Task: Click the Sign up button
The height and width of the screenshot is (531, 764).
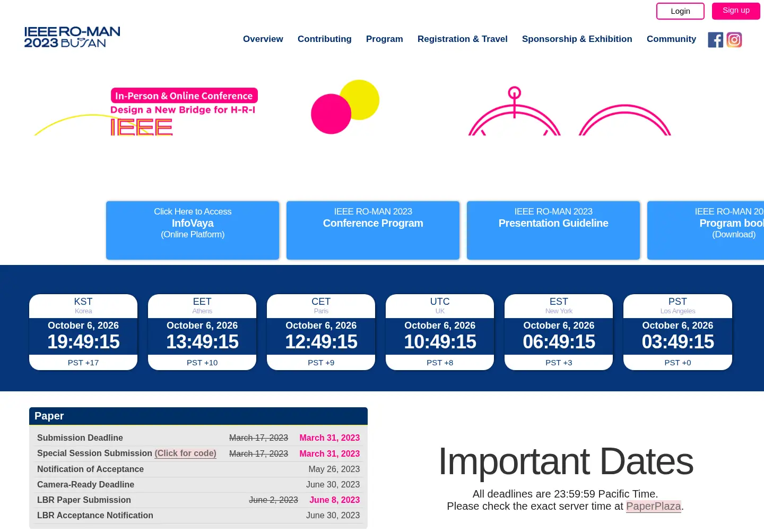Action: (736, 11)
